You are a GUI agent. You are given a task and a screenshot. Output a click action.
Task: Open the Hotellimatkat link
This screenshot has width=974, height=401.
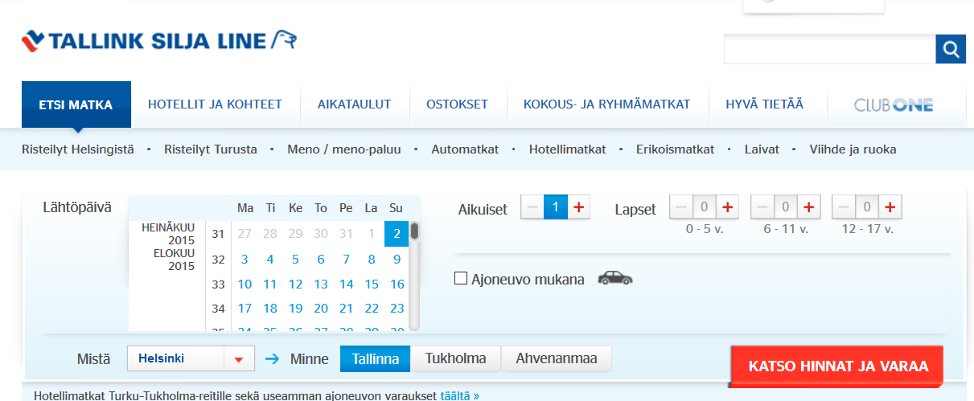(568, 149)
